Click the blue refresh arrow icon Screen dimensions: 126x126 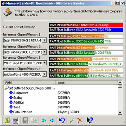coord(62,120)
